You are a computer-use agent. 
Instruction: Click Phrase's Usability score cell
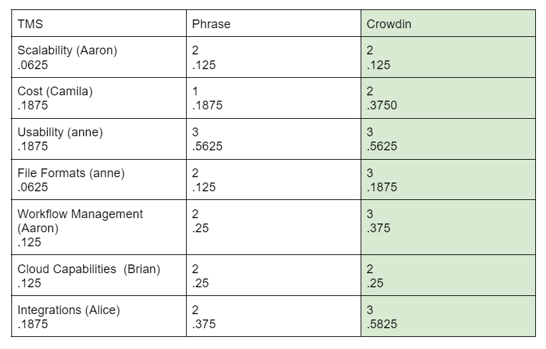click(273, 139)
